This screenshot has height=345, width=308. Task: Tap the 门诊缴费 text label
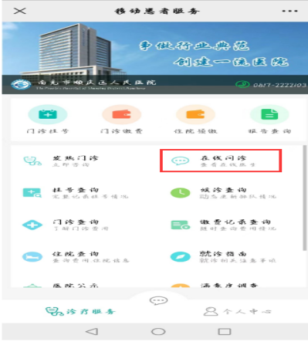pos(121,131)
